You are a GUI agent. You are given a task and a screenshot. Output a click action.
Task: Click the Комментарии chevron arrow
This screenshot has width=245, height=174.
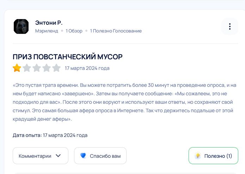coord(58,156)
